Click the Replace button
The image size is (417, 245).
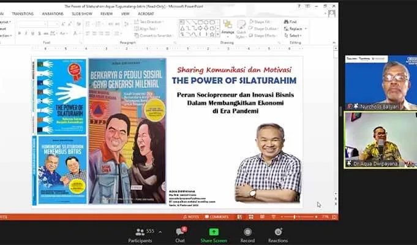coord(295,29)
